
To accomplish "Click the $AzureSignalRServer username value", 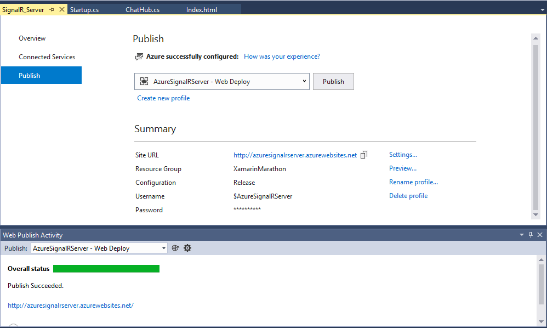I will (263, 196).
